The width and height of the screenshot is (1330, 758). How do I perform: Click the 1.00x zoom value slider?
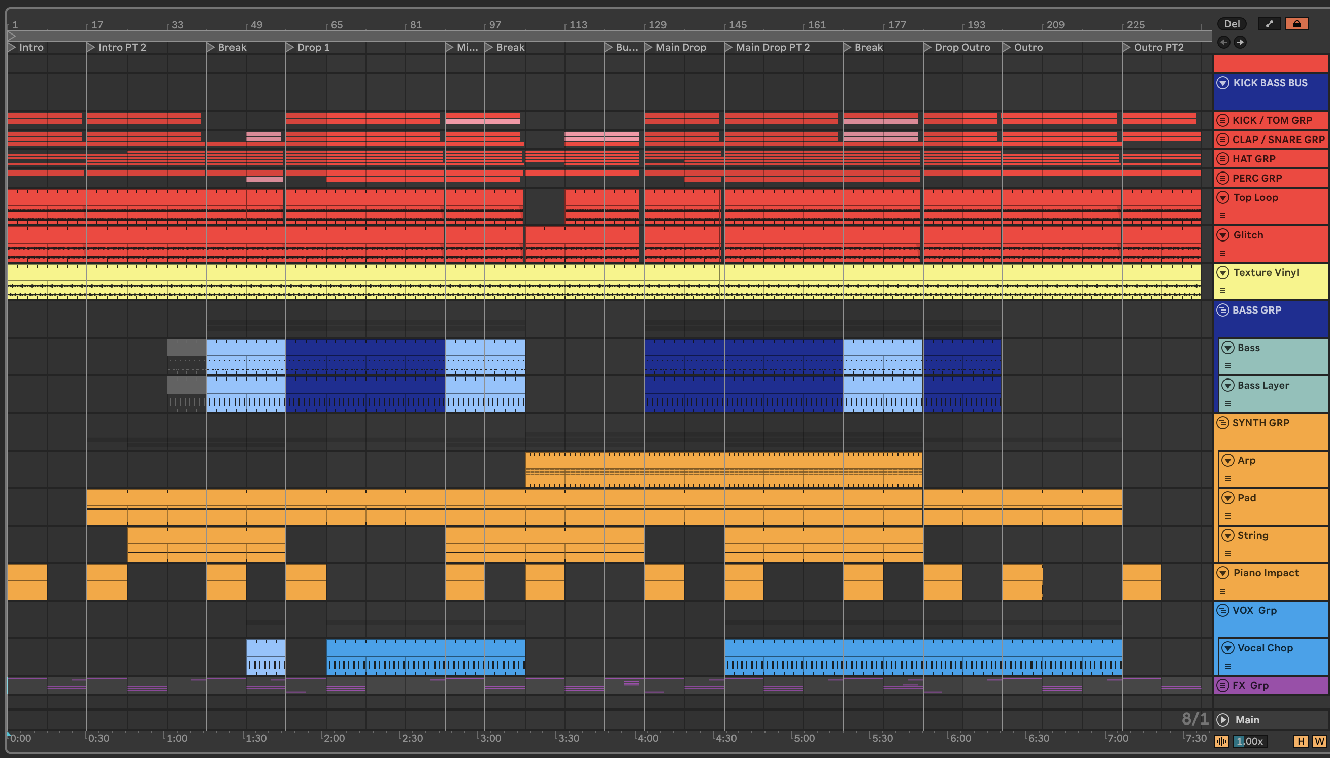click(1251, 741)
